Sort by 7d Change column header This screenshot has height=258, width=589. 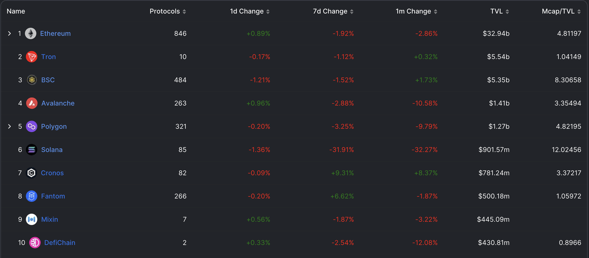tap(334, 11)
